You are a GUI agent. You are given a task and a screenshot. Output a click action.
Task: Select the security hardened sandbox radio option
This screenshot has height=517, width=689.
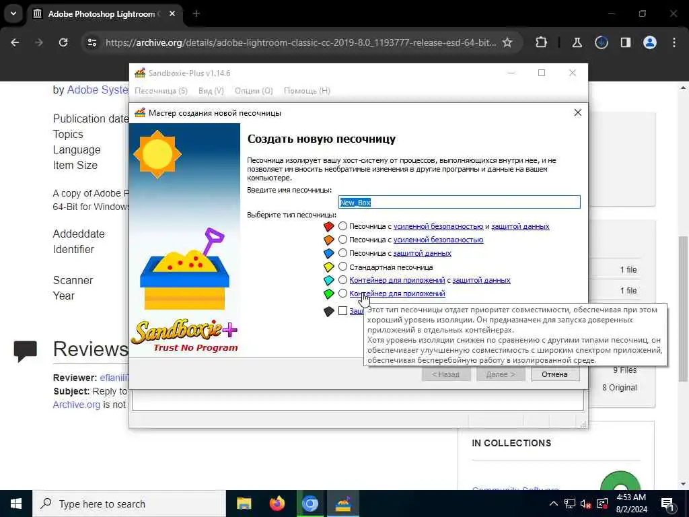(x=342, y=240)
